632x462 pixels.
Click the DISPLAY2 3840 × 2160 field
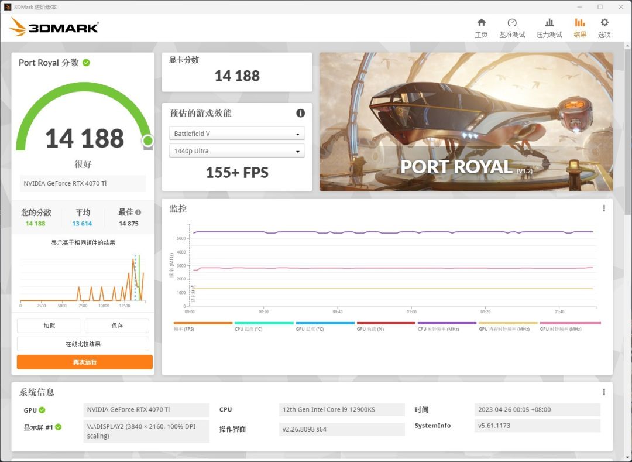pos(146,431)
